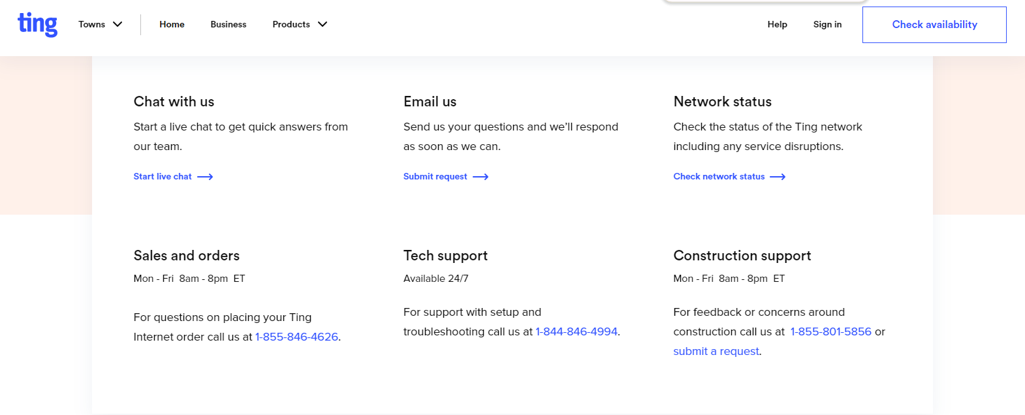Call sales number 1-855-846-4626
The height and width of the screenshot is (415, 1025).
pos(296,337)
